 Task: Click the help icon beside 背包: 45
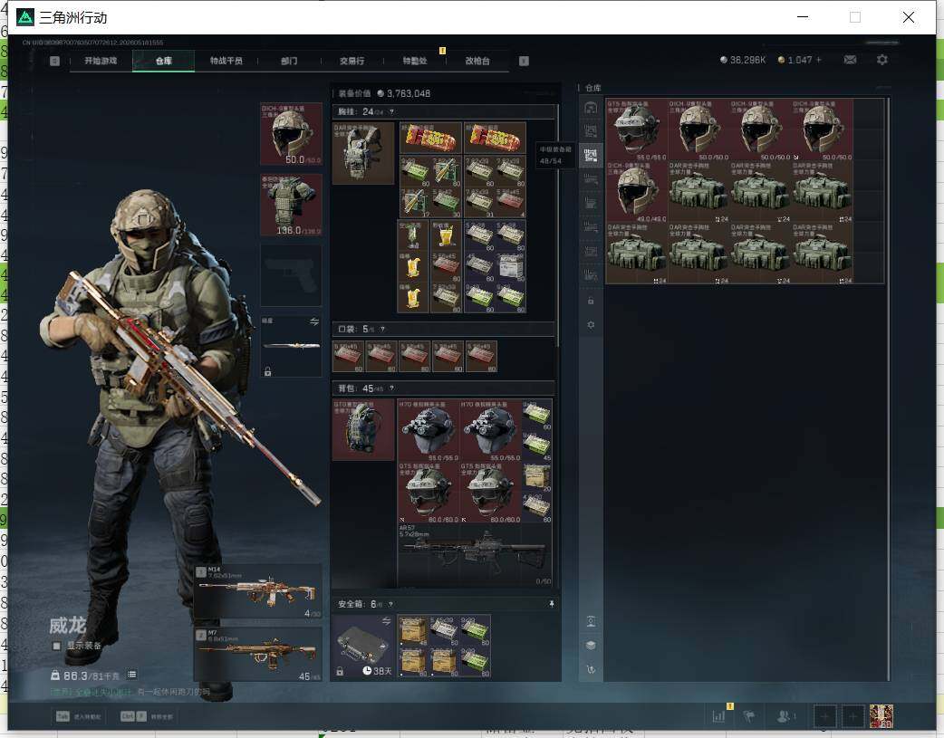pos(391,388)
